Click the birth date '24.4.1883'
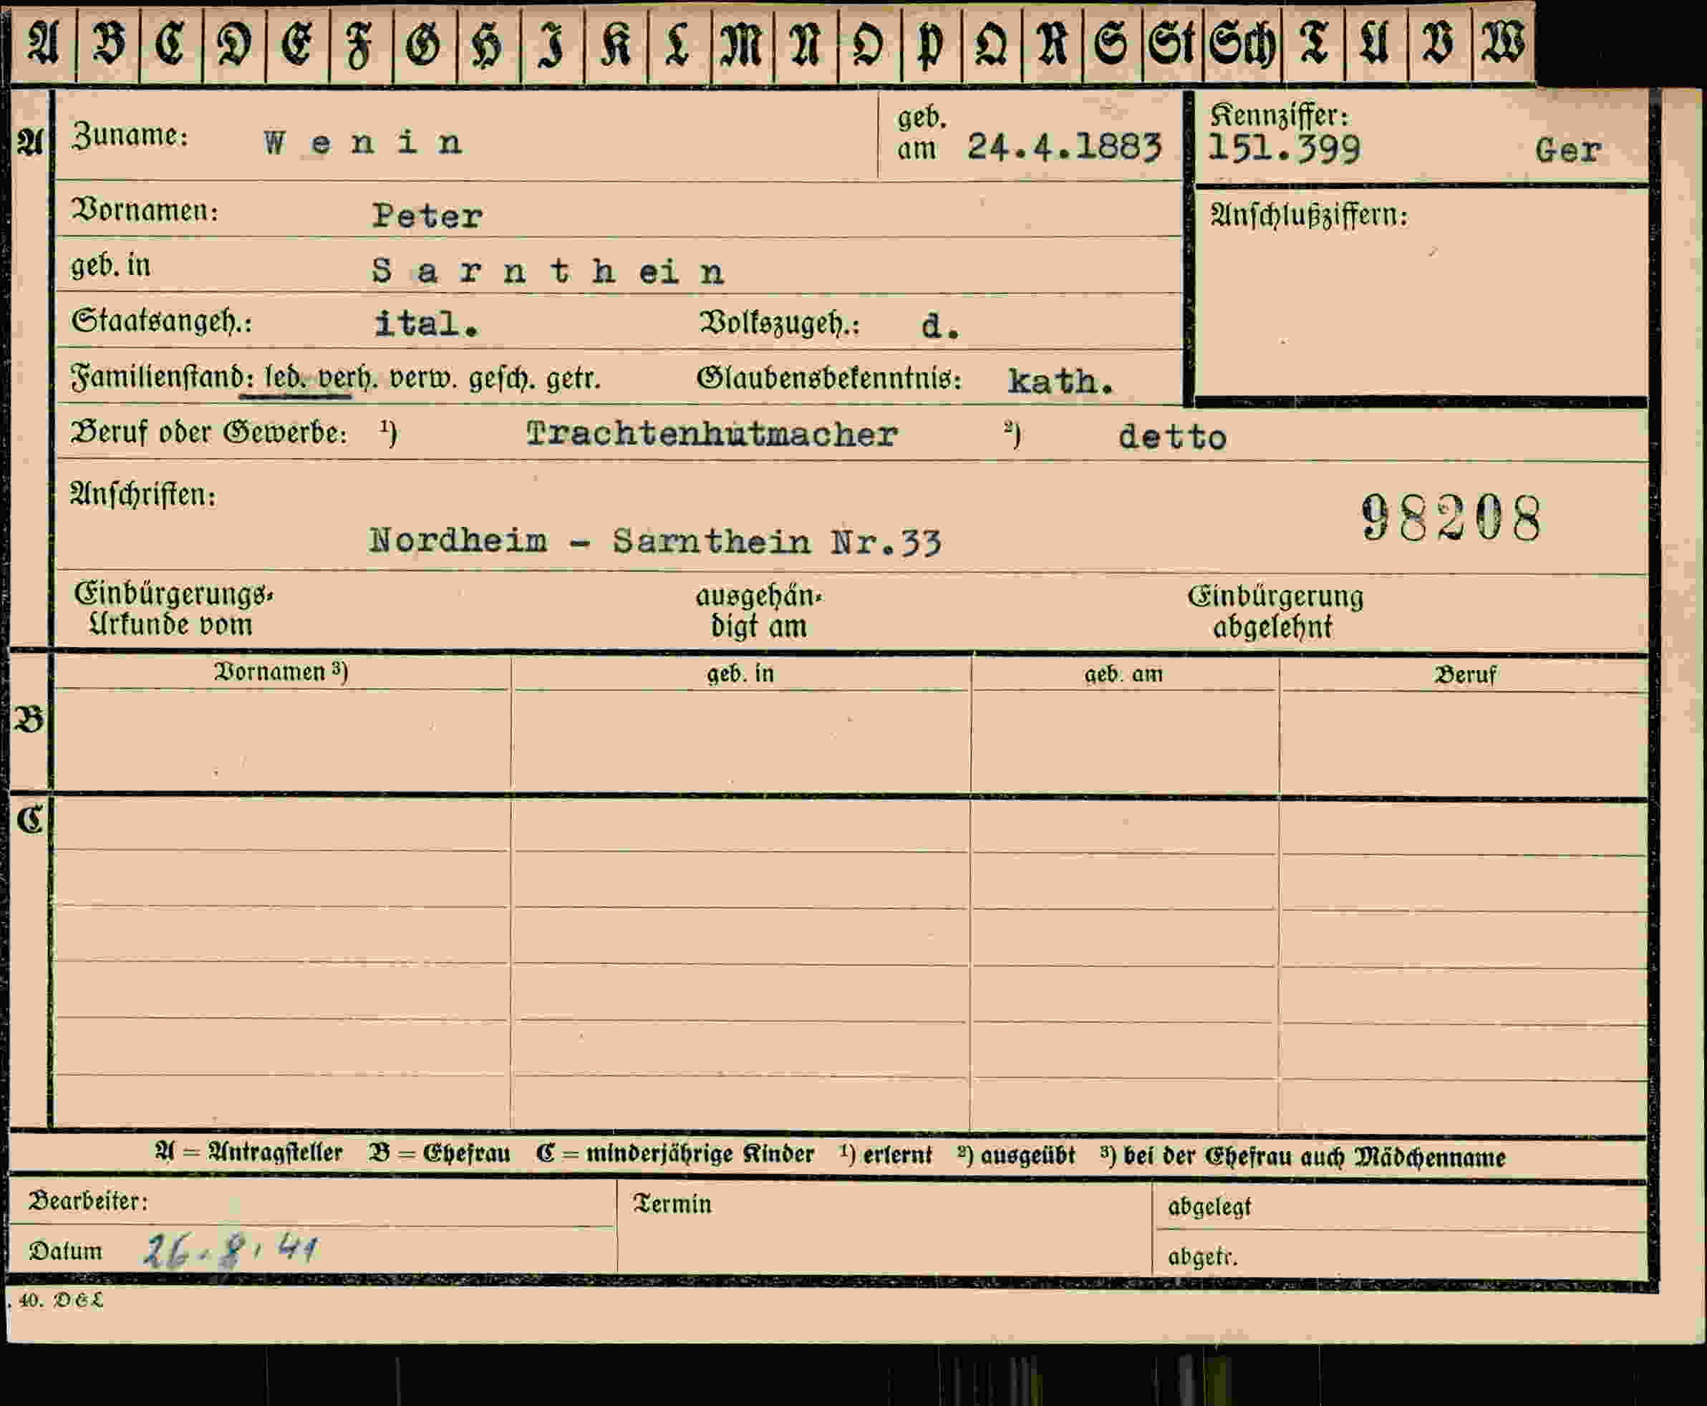This screenshot has height=1406, width=1707. 1065,147
